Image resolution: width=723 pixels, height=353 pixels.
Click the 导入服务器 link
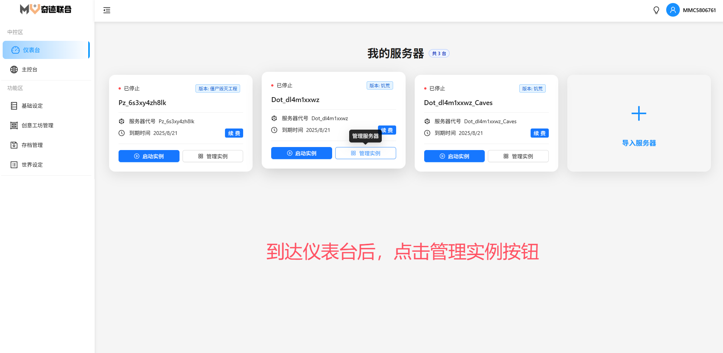point(639,143)
